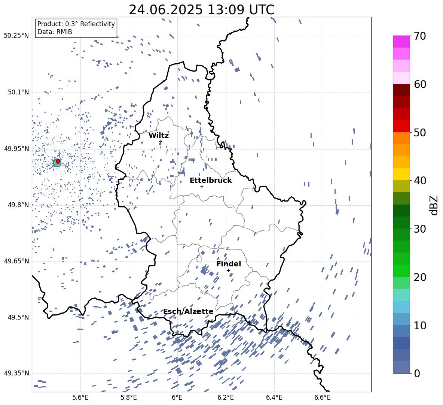
Task: Click the 'Product: 0.3° Reflectivity' text
Action: 76,24
